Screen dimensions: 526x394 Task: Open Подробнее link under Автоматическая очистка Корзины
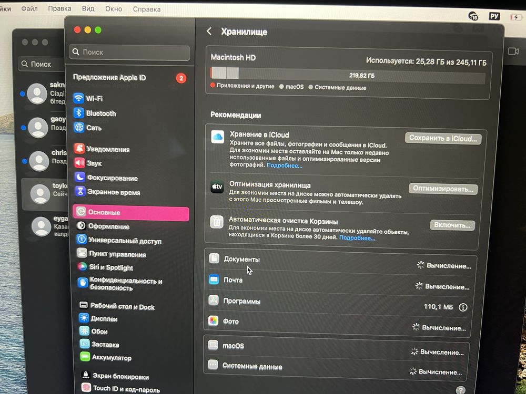point(357,238)
